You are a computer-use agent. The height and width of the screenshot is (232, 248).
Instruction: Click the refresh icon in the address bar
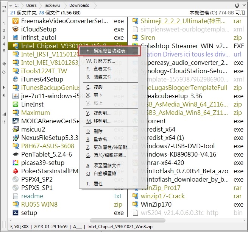(x=237, y=6)
